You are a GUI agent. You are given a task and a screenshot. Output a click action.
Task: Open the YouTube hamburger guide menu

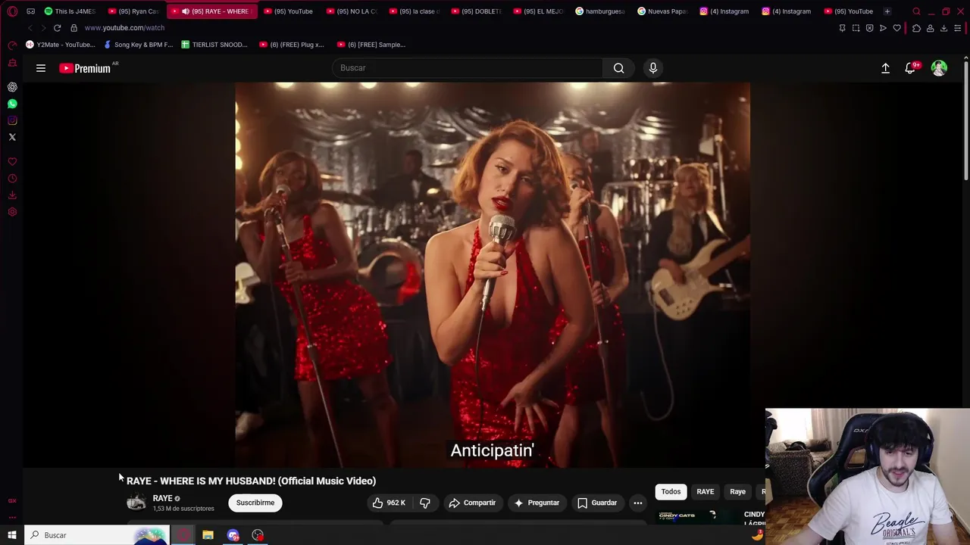(41, 68)
